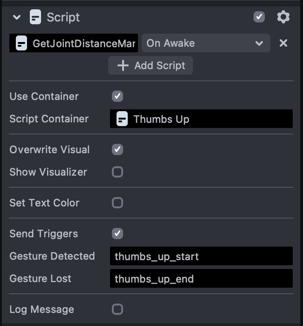Viewport: 303px width, 326px height.
Task: Click the GetJointDistanceMar script name field
Action: pyautogui.click(x=84, y=43)
